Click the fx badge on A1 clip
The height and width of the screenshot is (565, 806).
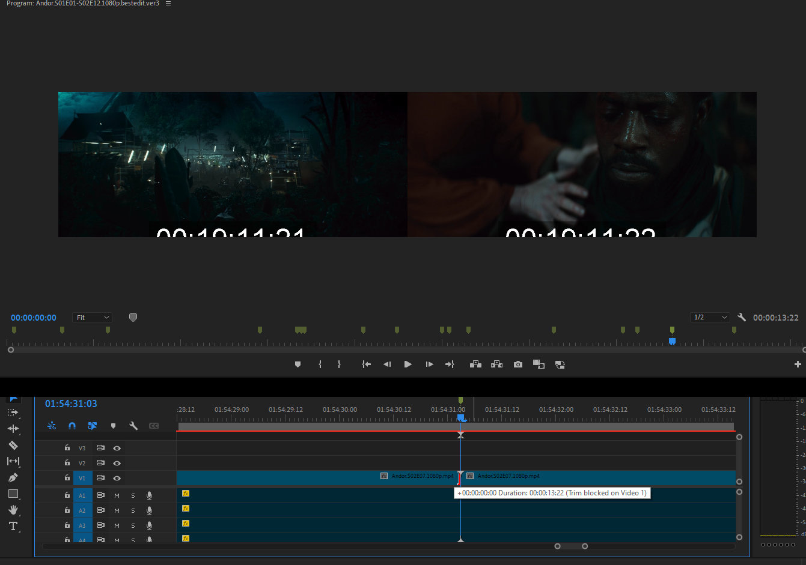click(186, 494)
